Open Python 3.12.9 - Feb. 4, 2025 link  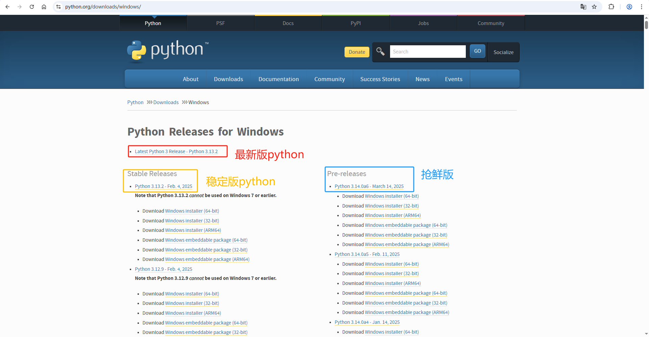pos(164,269)
